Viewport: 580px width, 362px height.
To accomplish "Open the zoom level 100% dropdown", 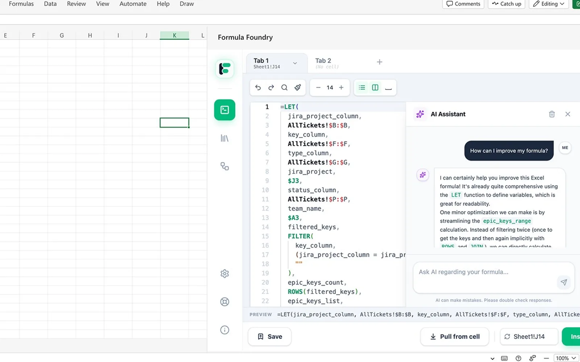I will click(x=566, y=358).
